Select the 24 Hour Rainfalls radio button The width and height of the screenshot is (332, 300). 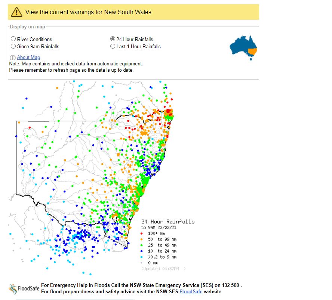(113, 39)
